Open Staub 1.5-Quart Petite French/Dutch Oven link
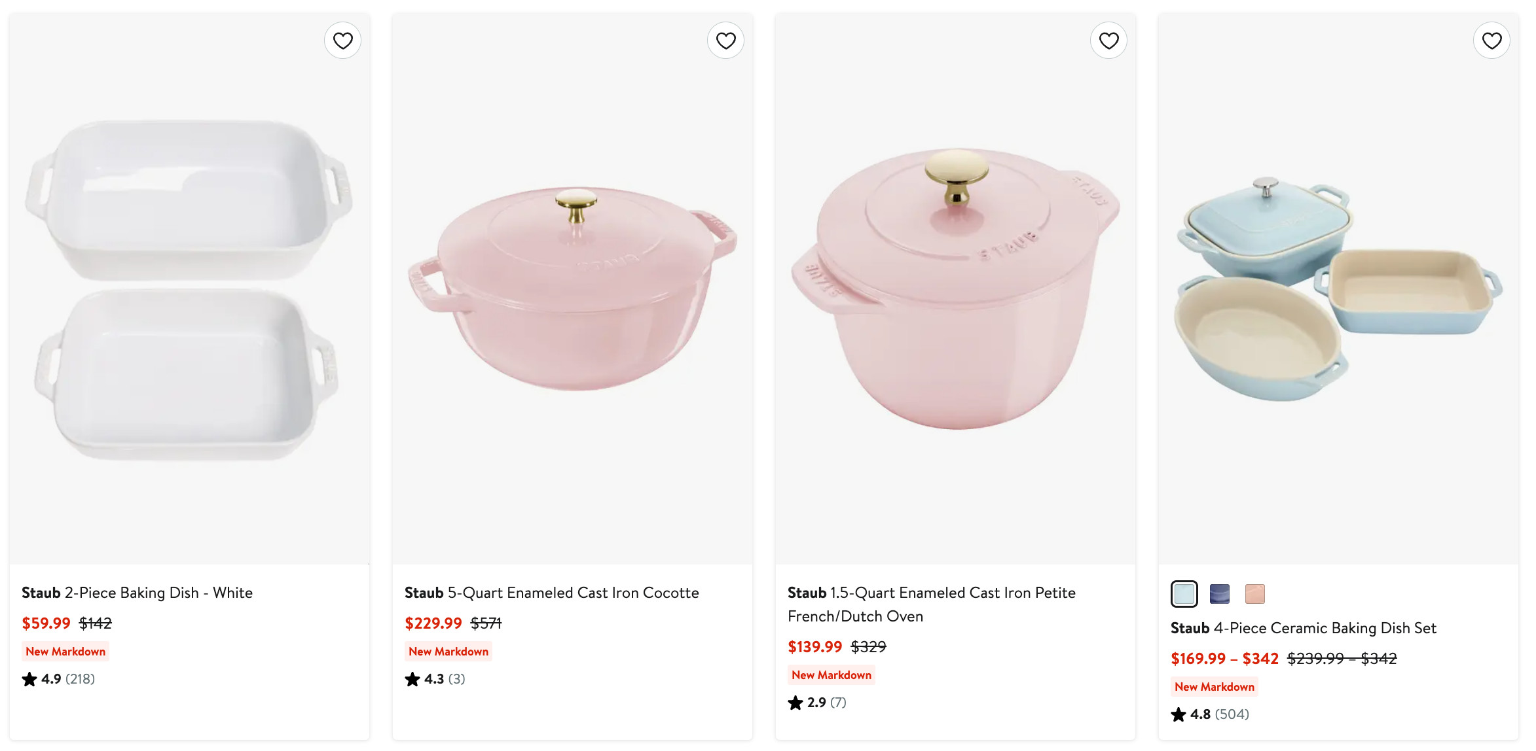Image resolution: width=1536 pixels, height=751 pixels. (930, 604)
